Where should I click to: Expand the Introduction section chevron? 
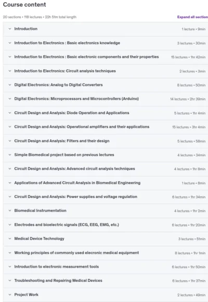10,29
